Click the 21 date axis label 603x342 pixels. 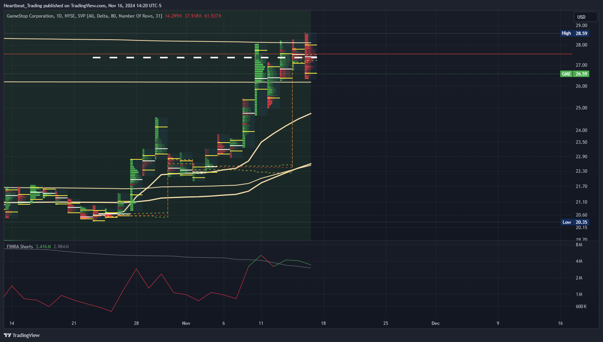(x=74, y=323)
